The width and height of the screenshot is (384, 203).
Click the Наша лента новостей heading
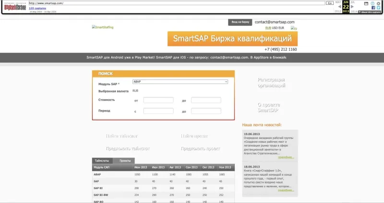pyautogui.click(x=262, y=125)
